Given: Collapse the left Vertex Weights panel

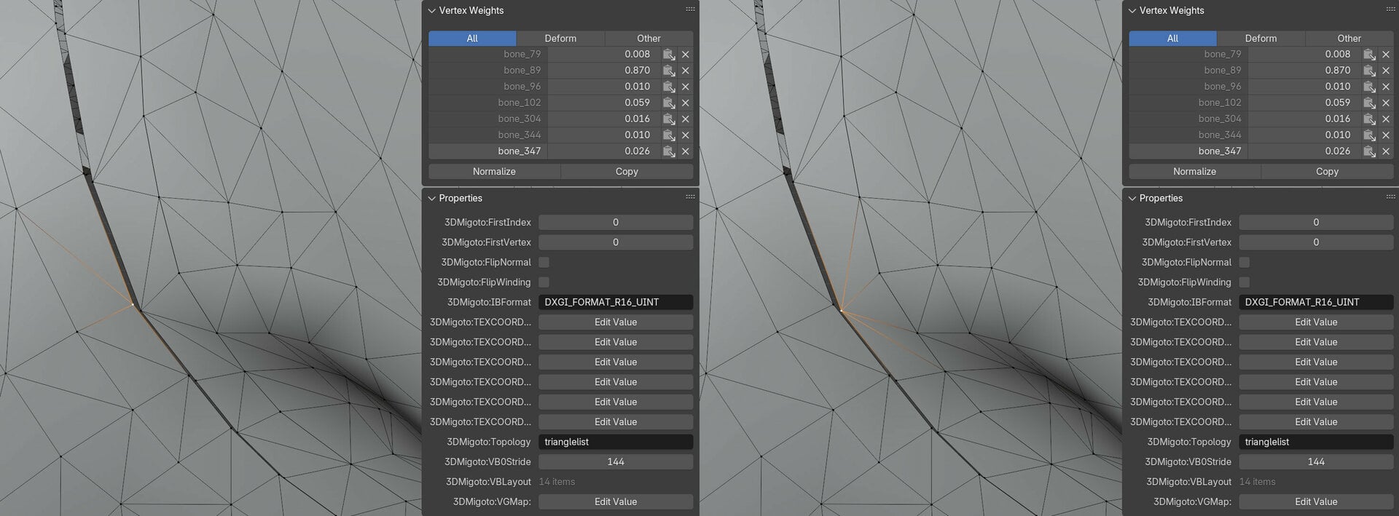Looking at the screenshot, I should click(x=431, y=11).
